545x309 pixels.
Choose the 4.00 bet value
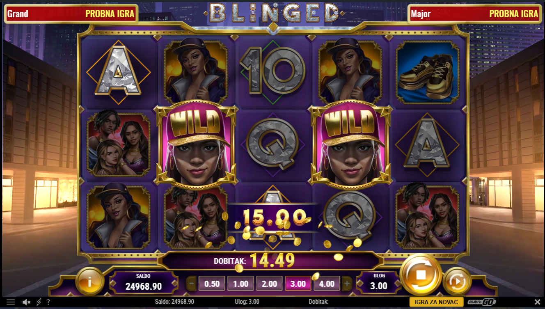327,284
